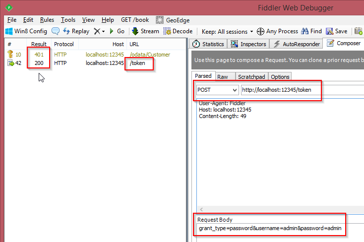This screenshot has width=364, height=242.
Task: Select the Parsed sub-tab
Action: pyautogui.click(x=203, y=76)
